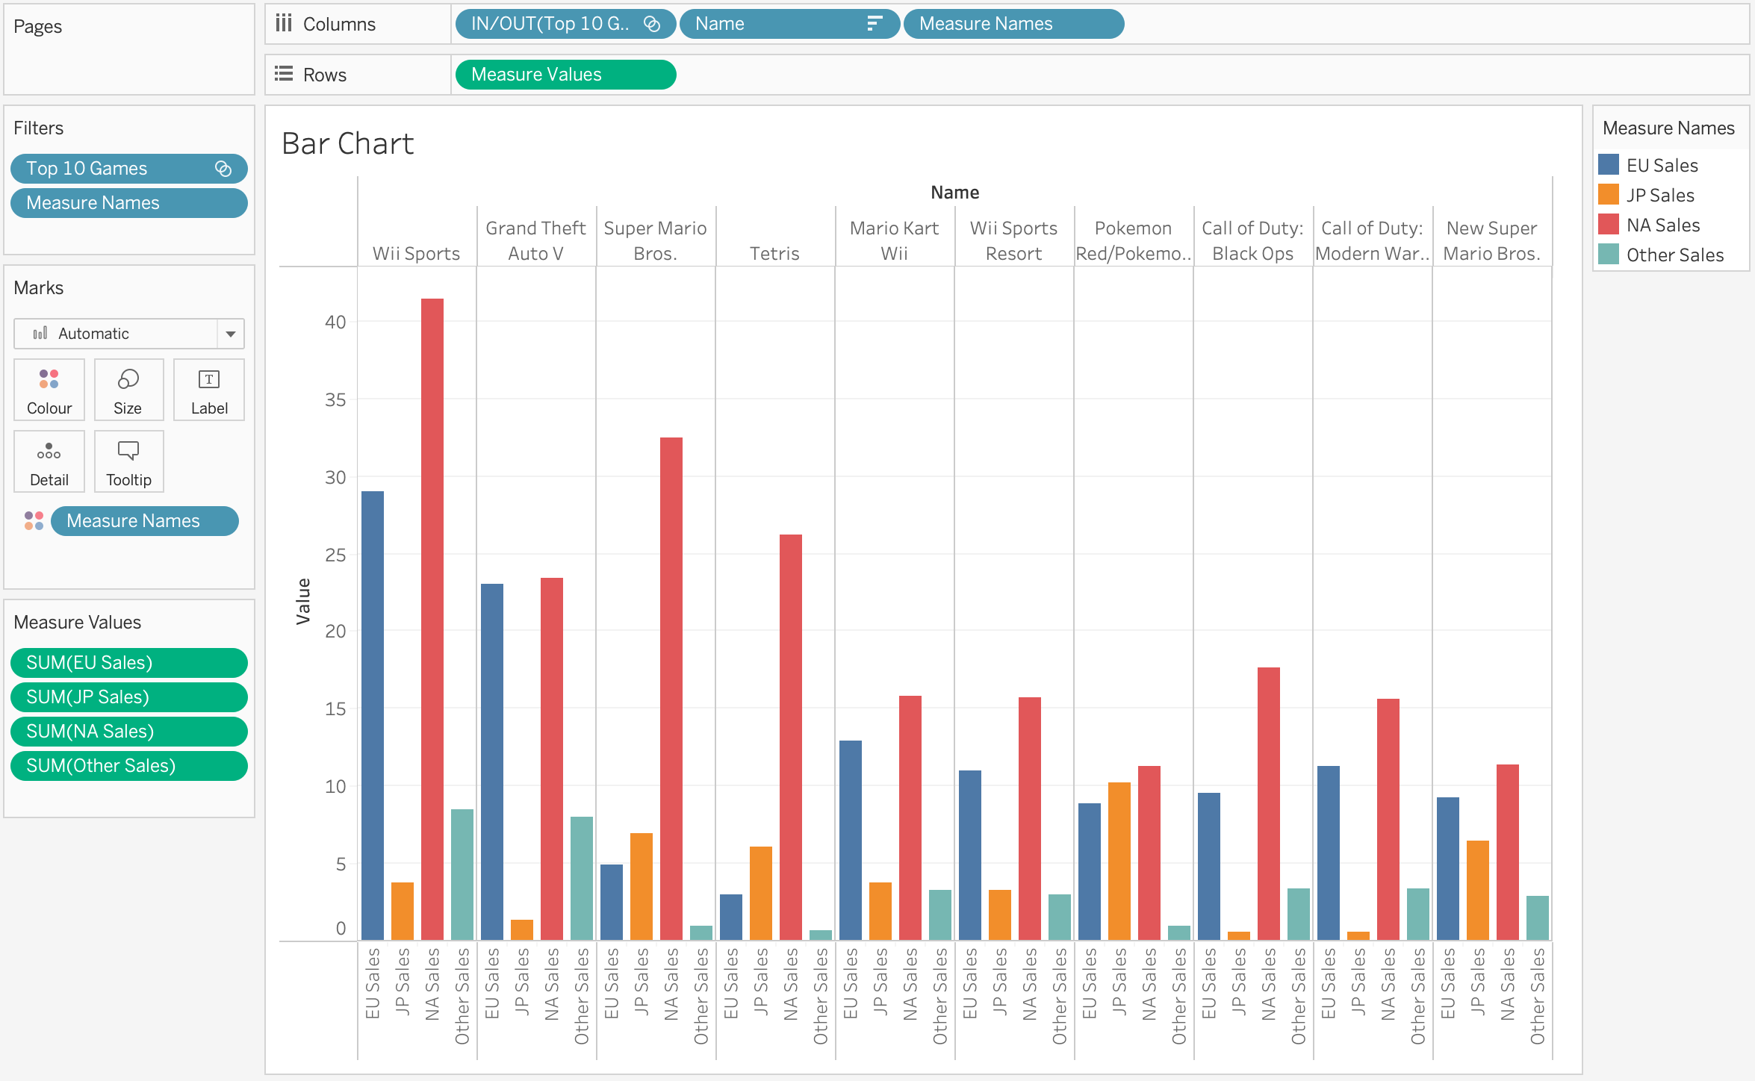Click the Tetris column header

(775, 254)
